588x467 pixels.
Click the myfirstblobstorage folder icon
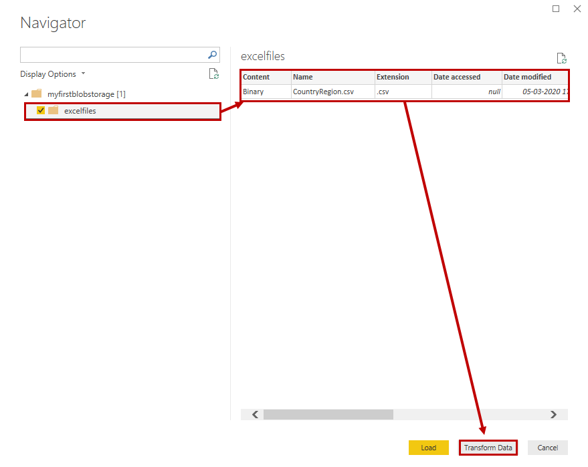point(37,94)
